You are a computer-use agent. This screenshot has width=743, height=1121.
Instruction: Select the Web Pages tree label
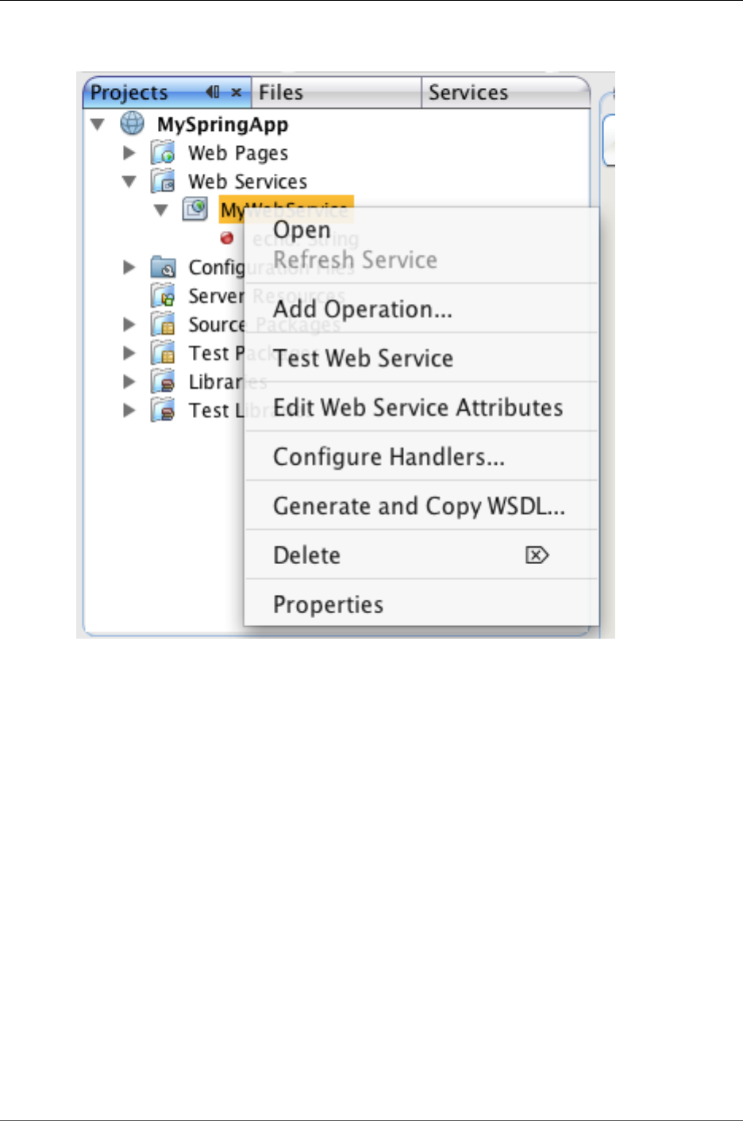tap(238, 153)
